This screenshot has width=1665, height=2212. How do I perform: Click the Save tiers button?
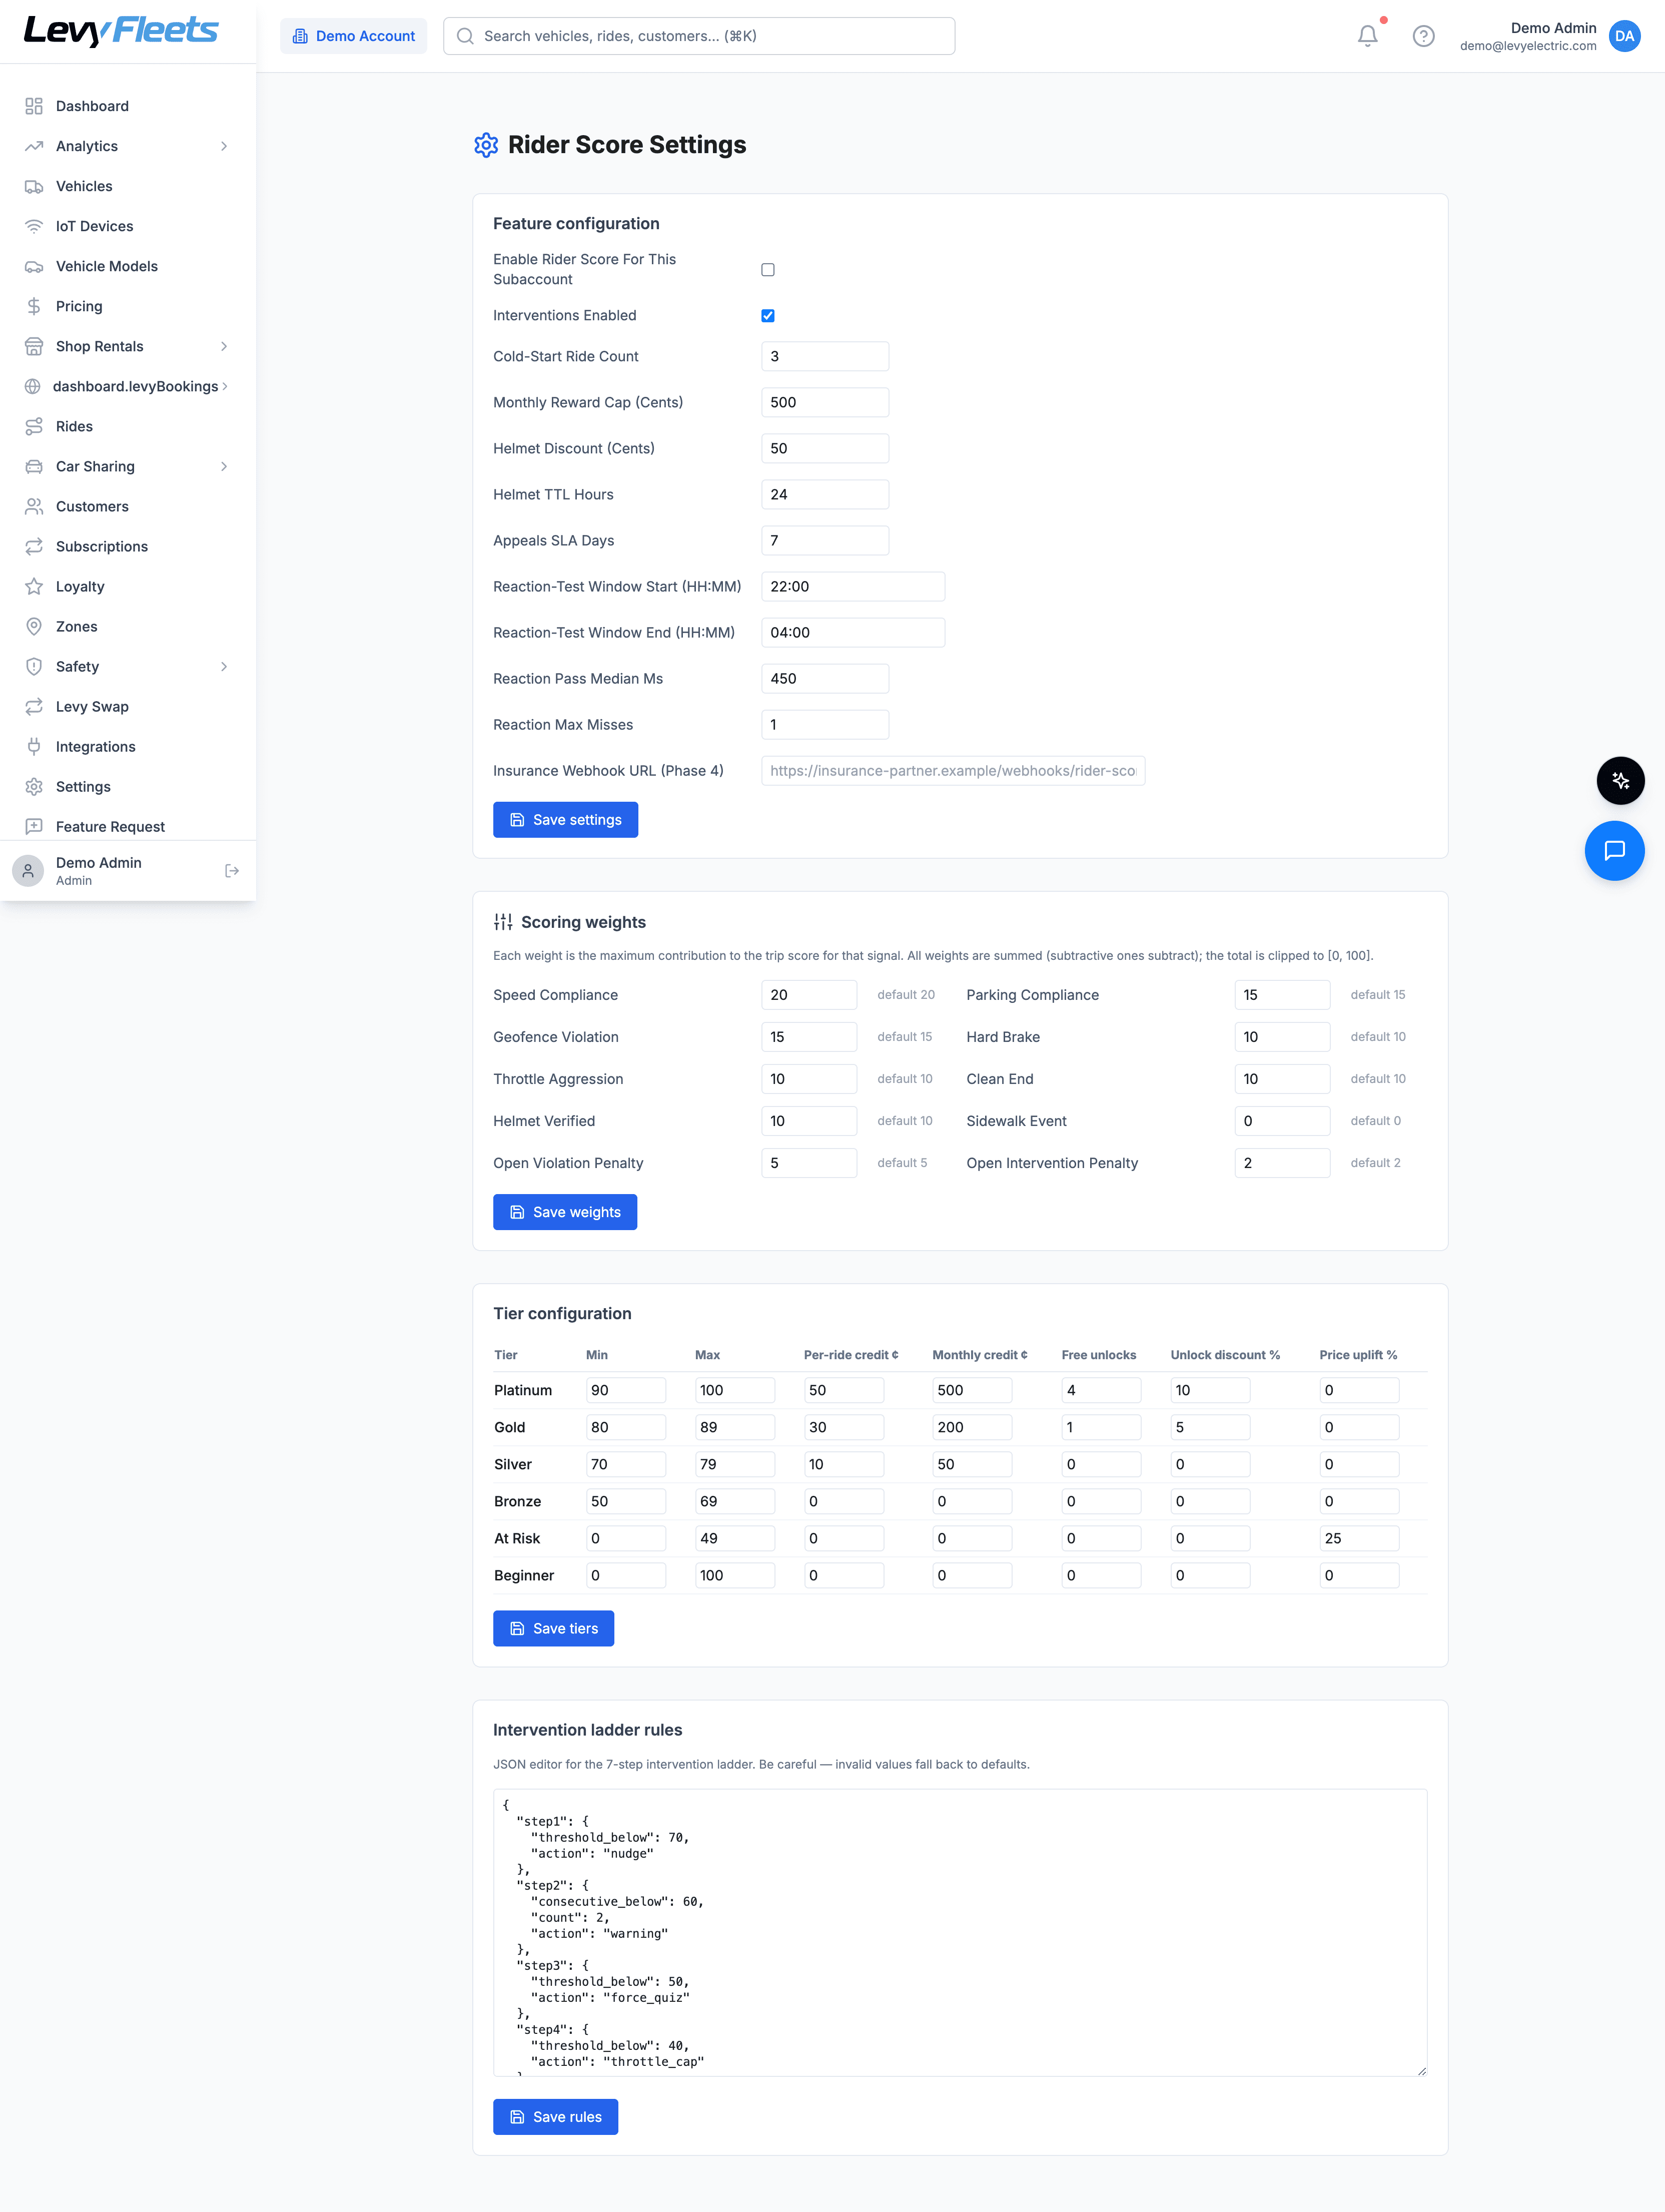(x=553, y=1627)
